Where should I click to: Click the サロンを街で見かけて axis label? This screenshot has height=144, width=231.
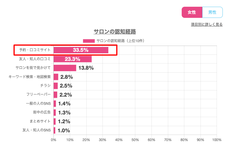click(x=33, y=68)
